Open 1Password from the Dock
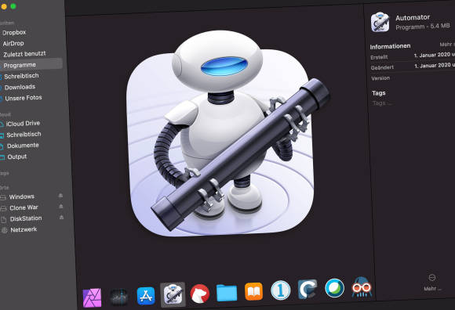This screenshot has height=310, width=455. [280, 290]
